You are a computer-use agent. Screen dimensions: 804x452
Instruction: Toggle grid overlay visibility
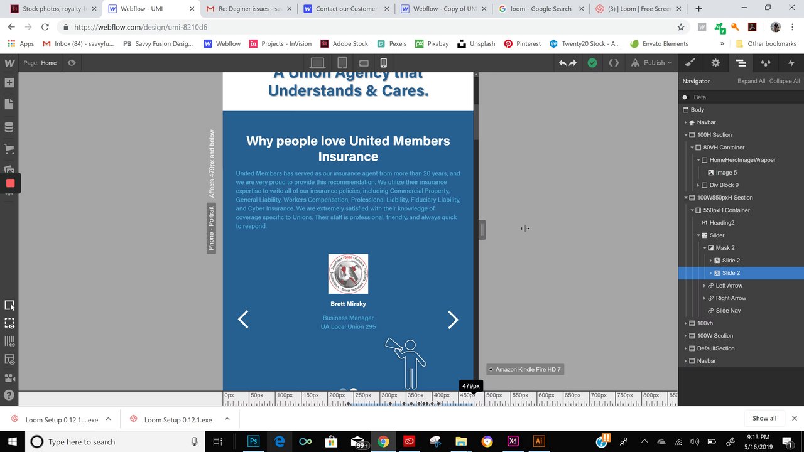(x=9, y=342)
